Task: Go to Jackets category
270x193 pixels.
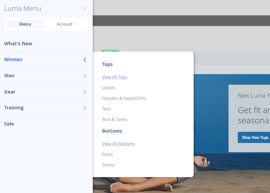Action: (x=109, y=88)
